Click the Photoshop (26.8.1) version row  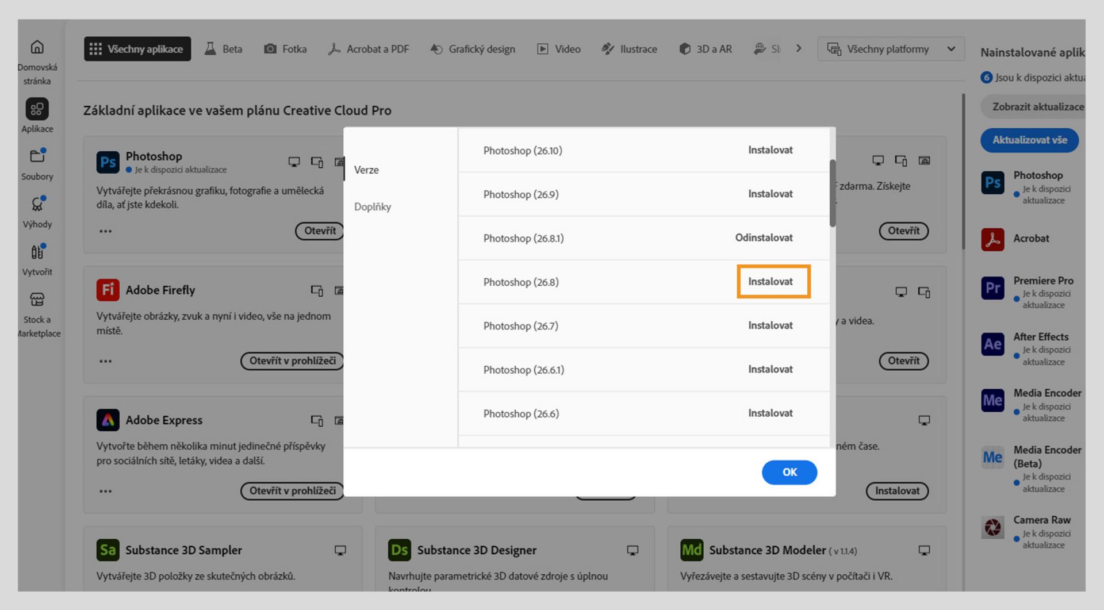(644, 238)
